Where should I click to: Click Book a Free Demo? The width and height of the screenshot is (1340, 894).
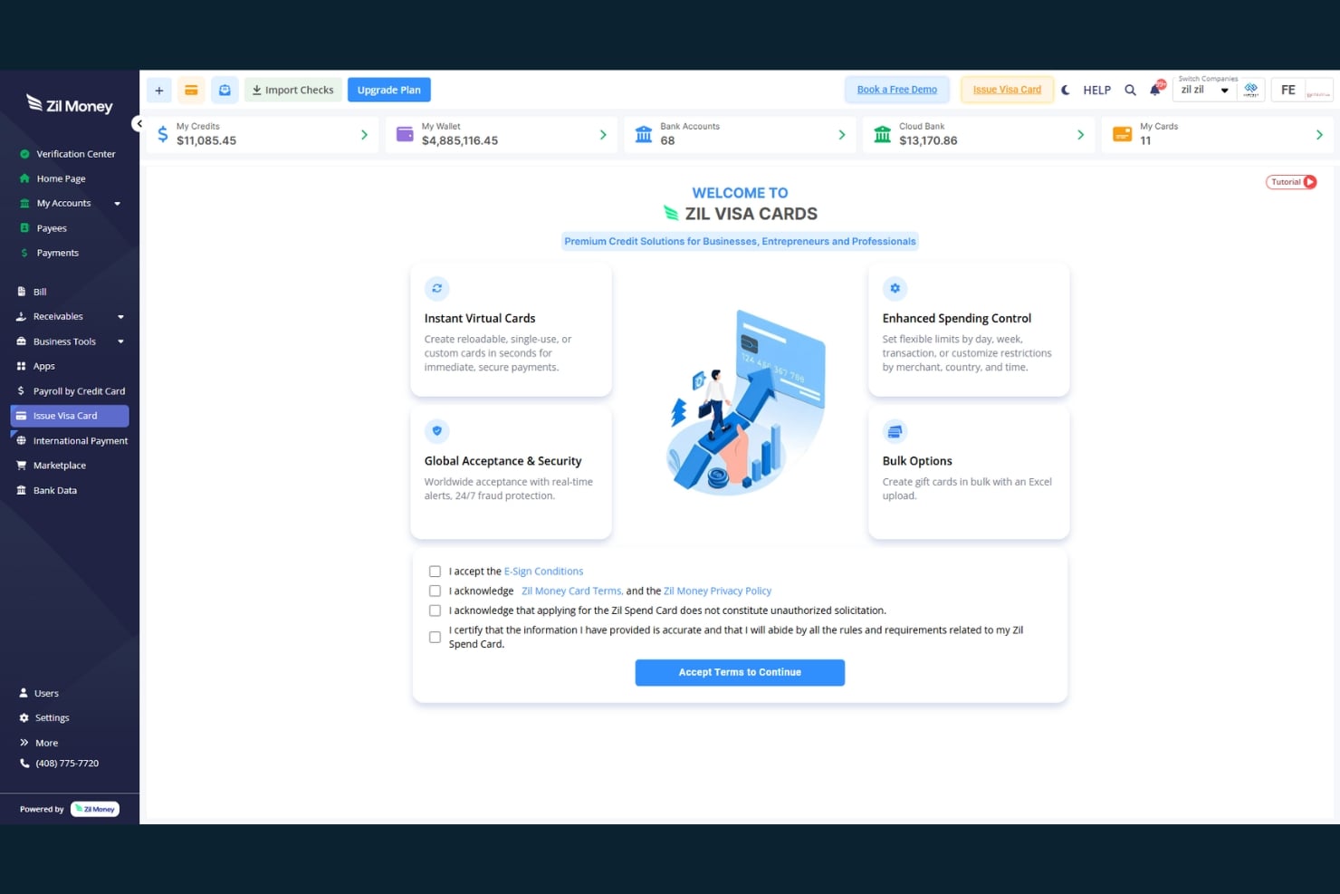click(x=897, y=90)
